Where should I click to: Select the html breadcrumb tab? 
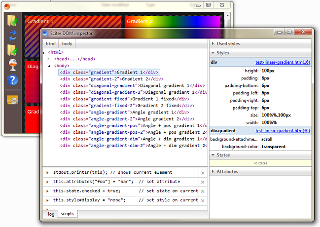point(51,43)
